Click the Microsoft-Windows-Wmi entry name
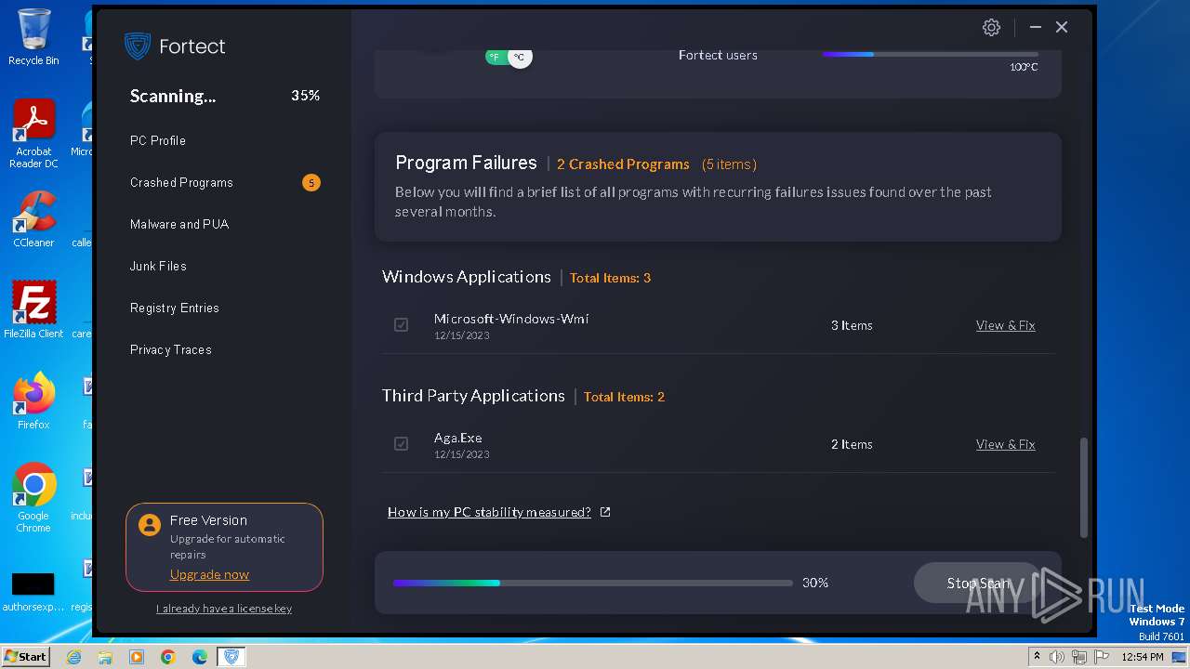This screenshot has width=1190, height=669. click(511, 319)
